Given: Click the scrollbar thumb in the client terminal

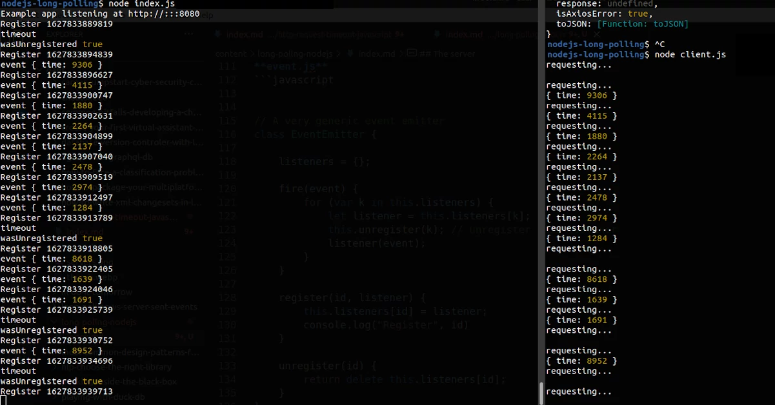Looking at the screenshot, I should pyautogui.click(x=541, y=393).
